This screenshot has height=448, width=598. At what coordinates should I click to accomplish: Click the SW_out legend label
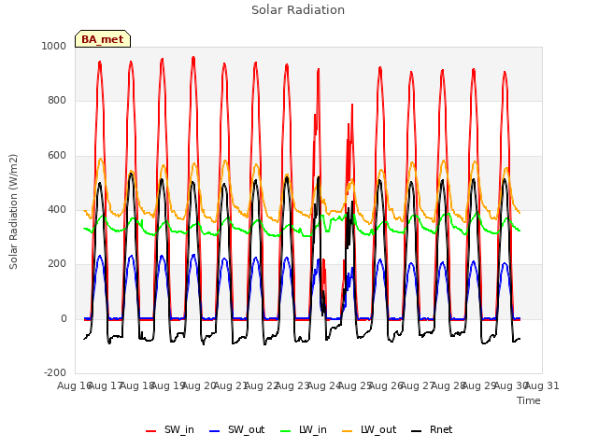[x=246, y=429]
